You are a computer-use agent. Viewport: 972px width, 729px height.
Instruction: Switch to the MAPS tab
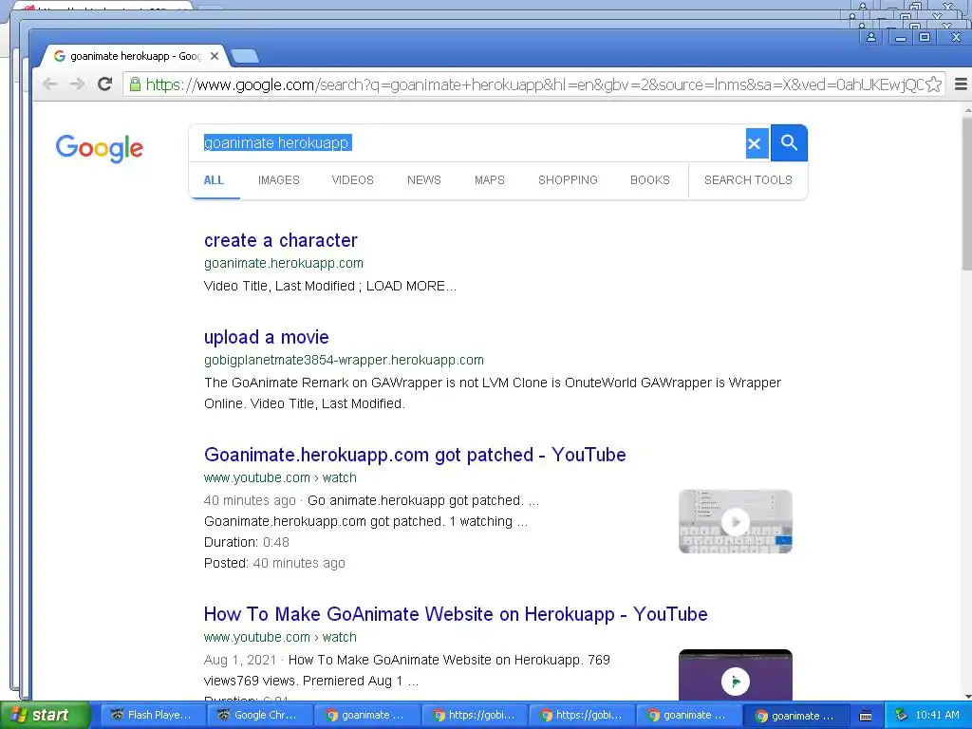[x=489, y=179]
